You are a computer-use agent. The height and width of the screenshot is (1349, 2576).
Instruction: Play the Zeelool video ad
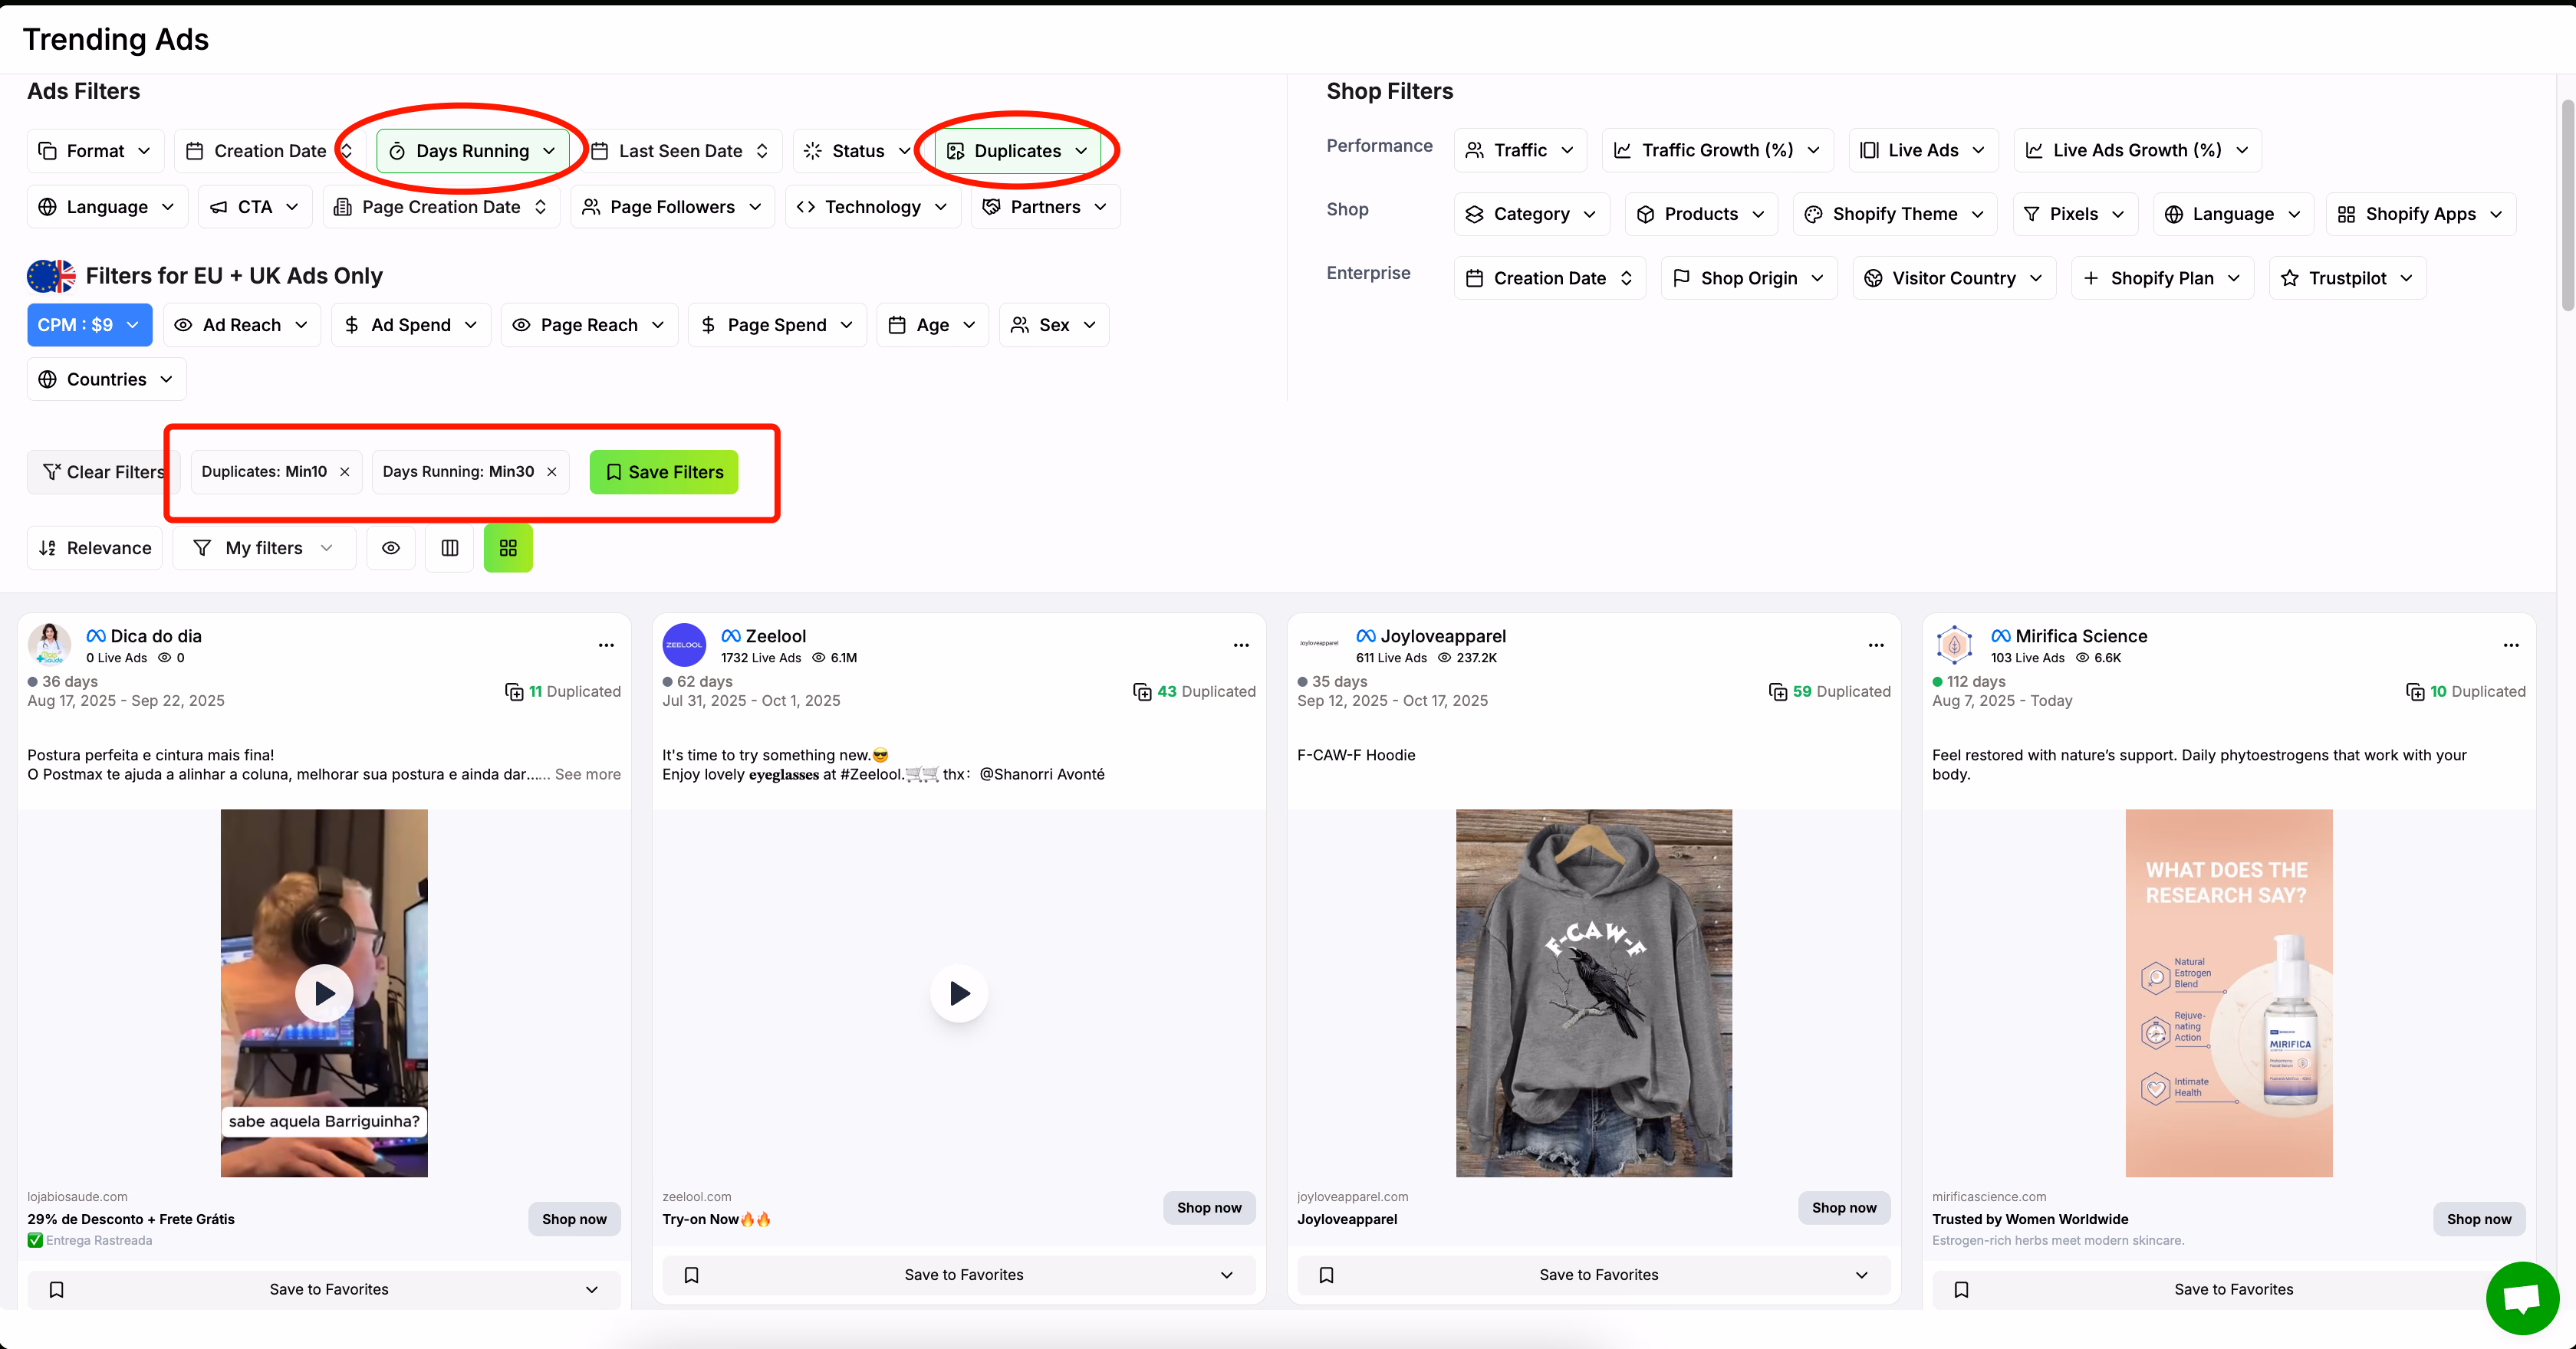coord(958,993)
